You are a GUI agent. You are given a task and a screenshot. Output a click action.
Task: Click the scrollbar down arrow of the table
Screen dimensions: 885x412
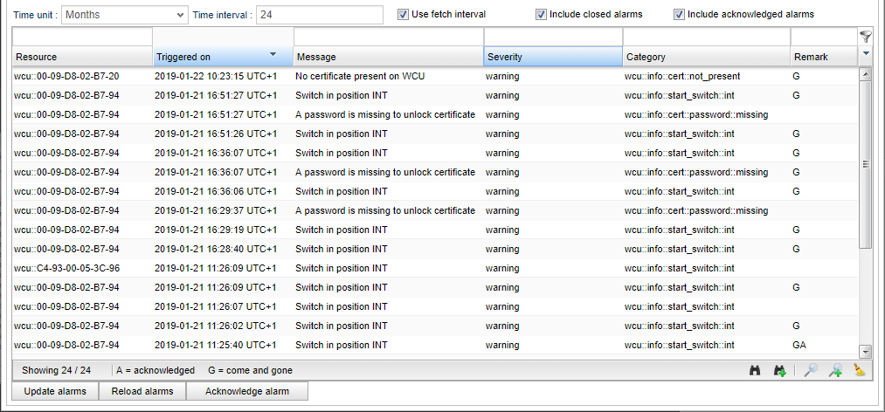tap(865, 352)
